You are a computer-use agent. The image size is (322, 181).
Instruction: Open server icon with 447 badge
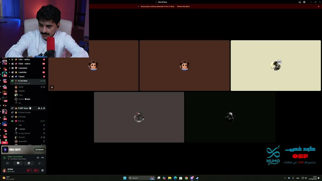click(5, 124)
